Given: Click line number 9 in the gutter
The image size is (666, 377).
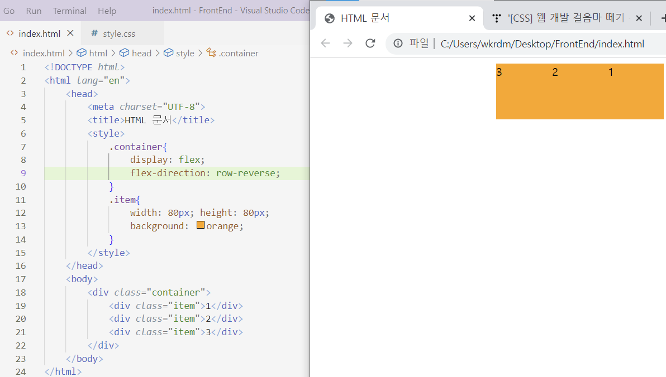Looking at the screenshot, I should click(x=23, y=173).
